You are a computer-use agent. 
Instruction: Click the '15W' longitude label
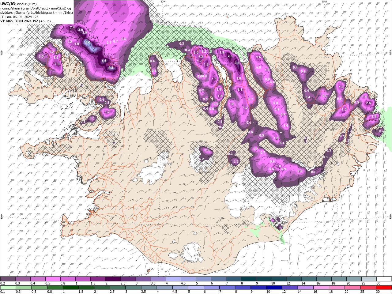(x=324, y=2)
